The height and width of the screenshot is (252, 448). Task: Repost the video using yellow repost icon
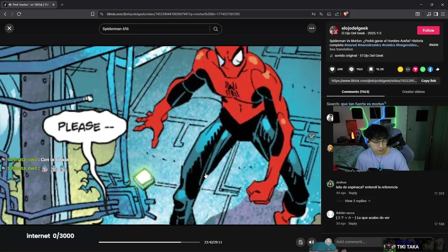[400, 69]
